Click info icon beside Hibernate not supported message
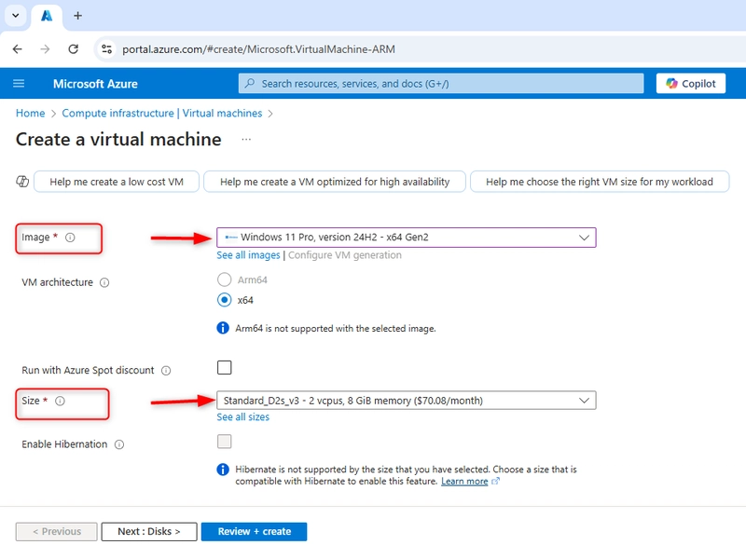 (x=223, y=470)
